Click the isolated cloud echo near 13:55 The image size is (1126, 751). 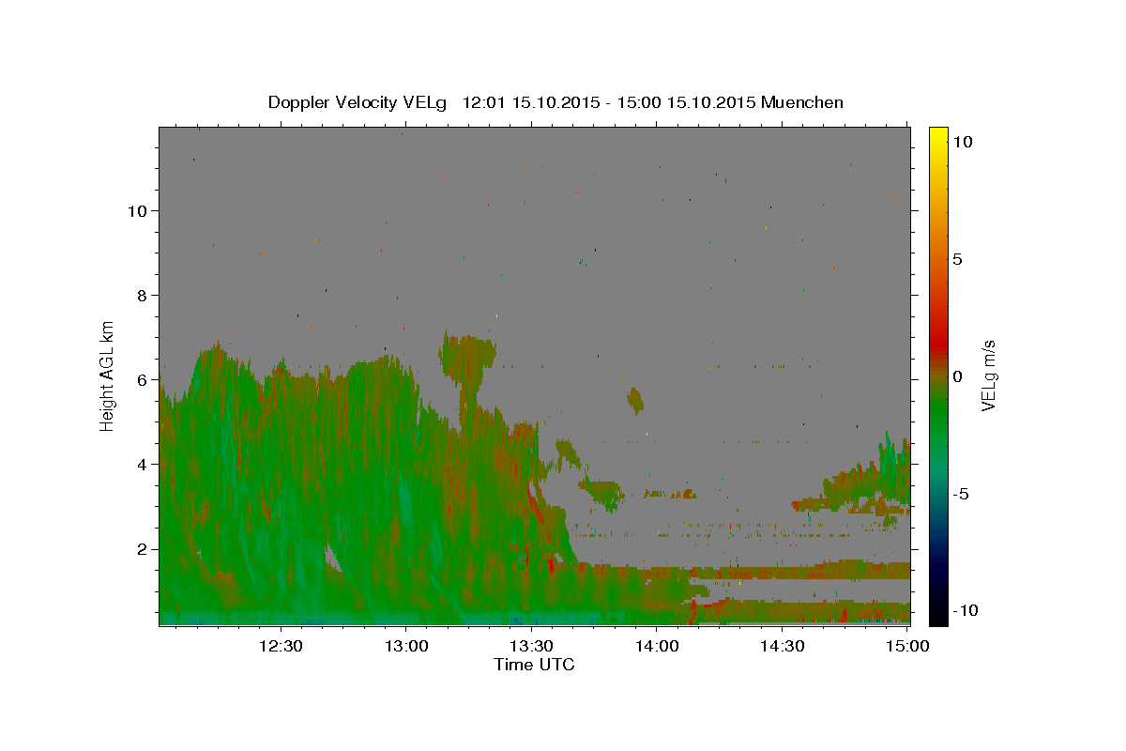pos(636,401)
